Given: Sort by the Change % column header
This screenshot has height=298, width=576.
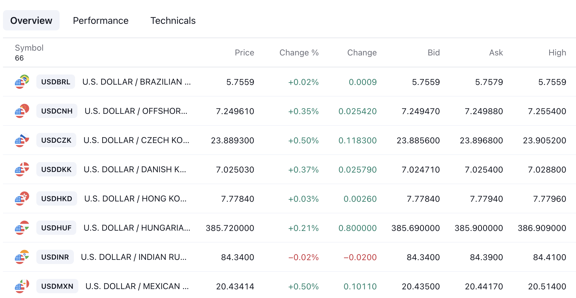Looking at the screenshot, I should pyautogui.click(x=299, y=52).
